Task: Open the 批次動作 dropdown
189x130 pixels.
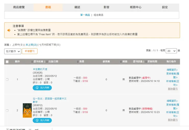Action: click(13, 51)
